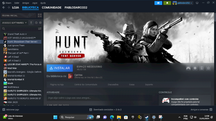Open Ajuda menu
Viewport: 216px width, 121px height.
pos(43,3)
